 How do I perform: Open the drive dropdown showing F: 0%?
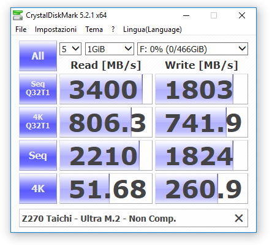192,49
